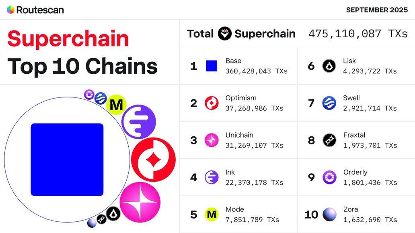Click the Routescan logo icon
Image resolution: width=415 pixels, height=233 pixels.
[x=11, y=10]
